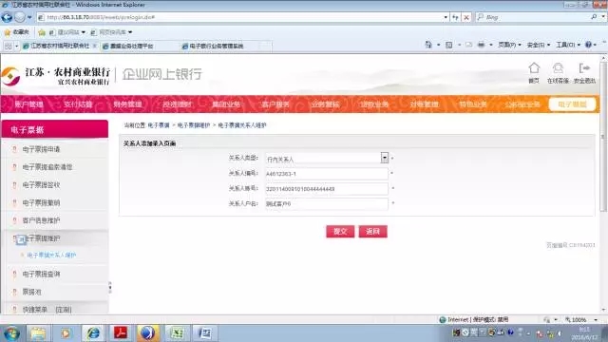
Task: Open File Explorer from the taskbar
Action: point(38,333)
